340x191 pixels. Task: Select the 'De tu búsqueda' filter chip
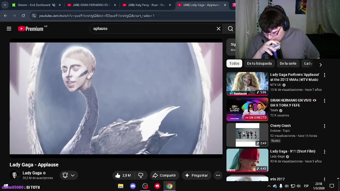(259, 63)
